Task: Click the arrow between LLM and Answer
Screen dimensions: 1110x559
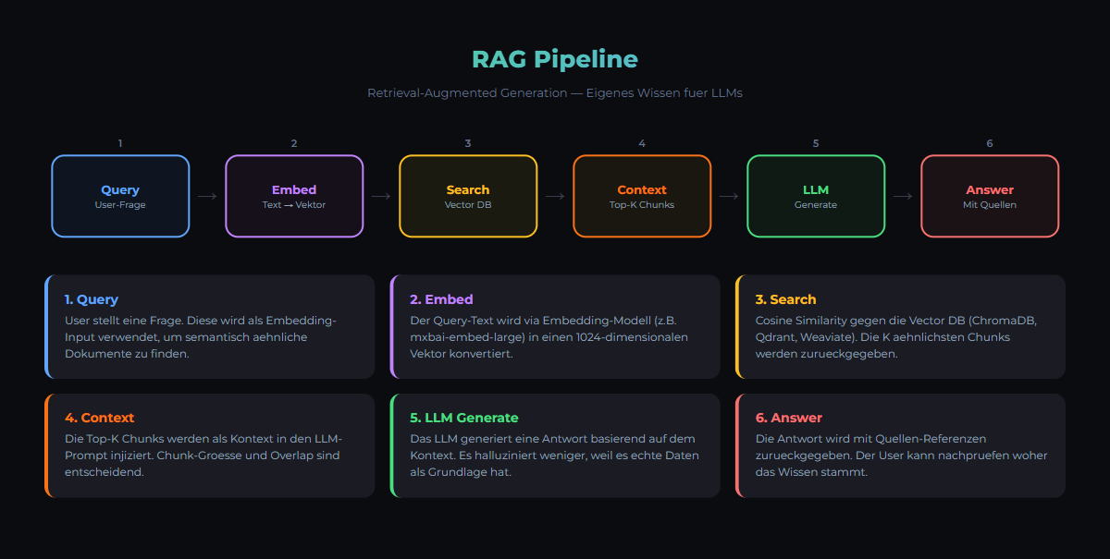Action: [x=903, y=196]
